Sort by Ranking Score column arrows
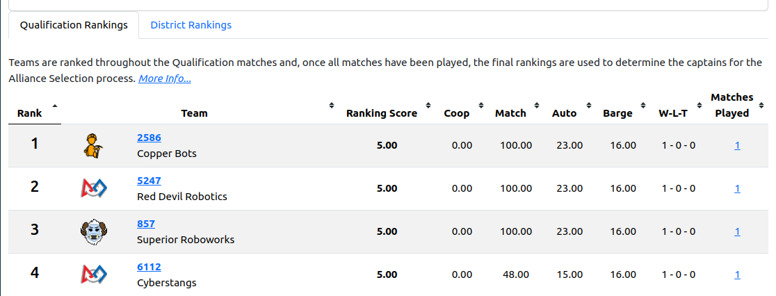The height and width of the screenshot is (296, 776). click(x=429, y=106)
